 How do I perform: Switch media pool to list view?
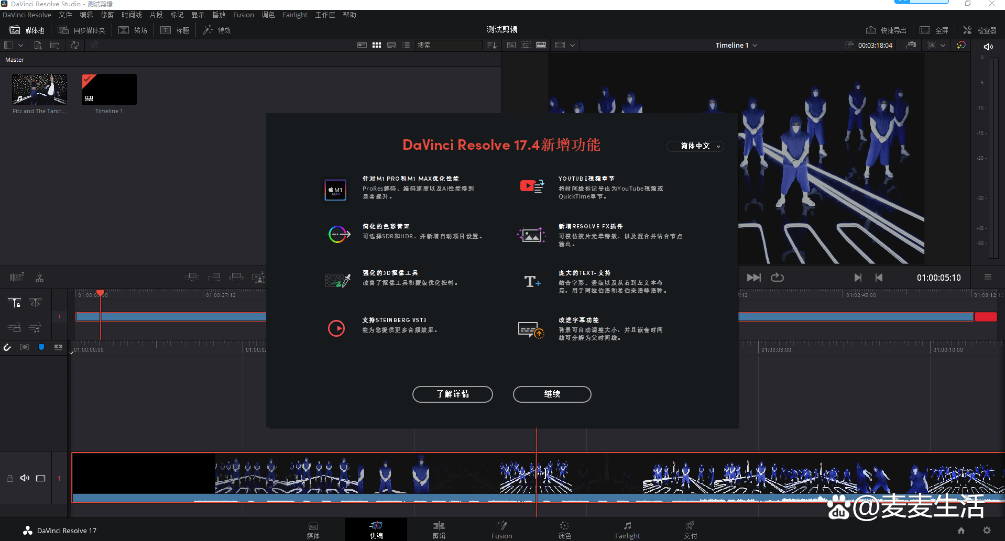coord(406,46)
